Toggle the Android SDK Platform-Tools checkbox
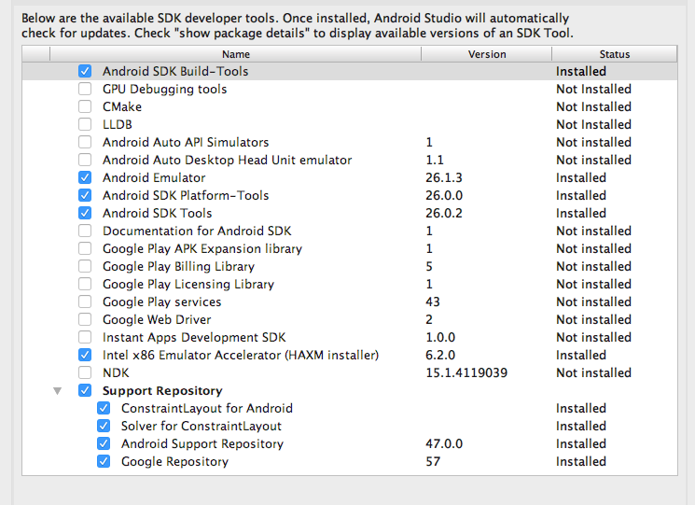The height and width of the screenshot is (505, 695). (x=85, y=196)
